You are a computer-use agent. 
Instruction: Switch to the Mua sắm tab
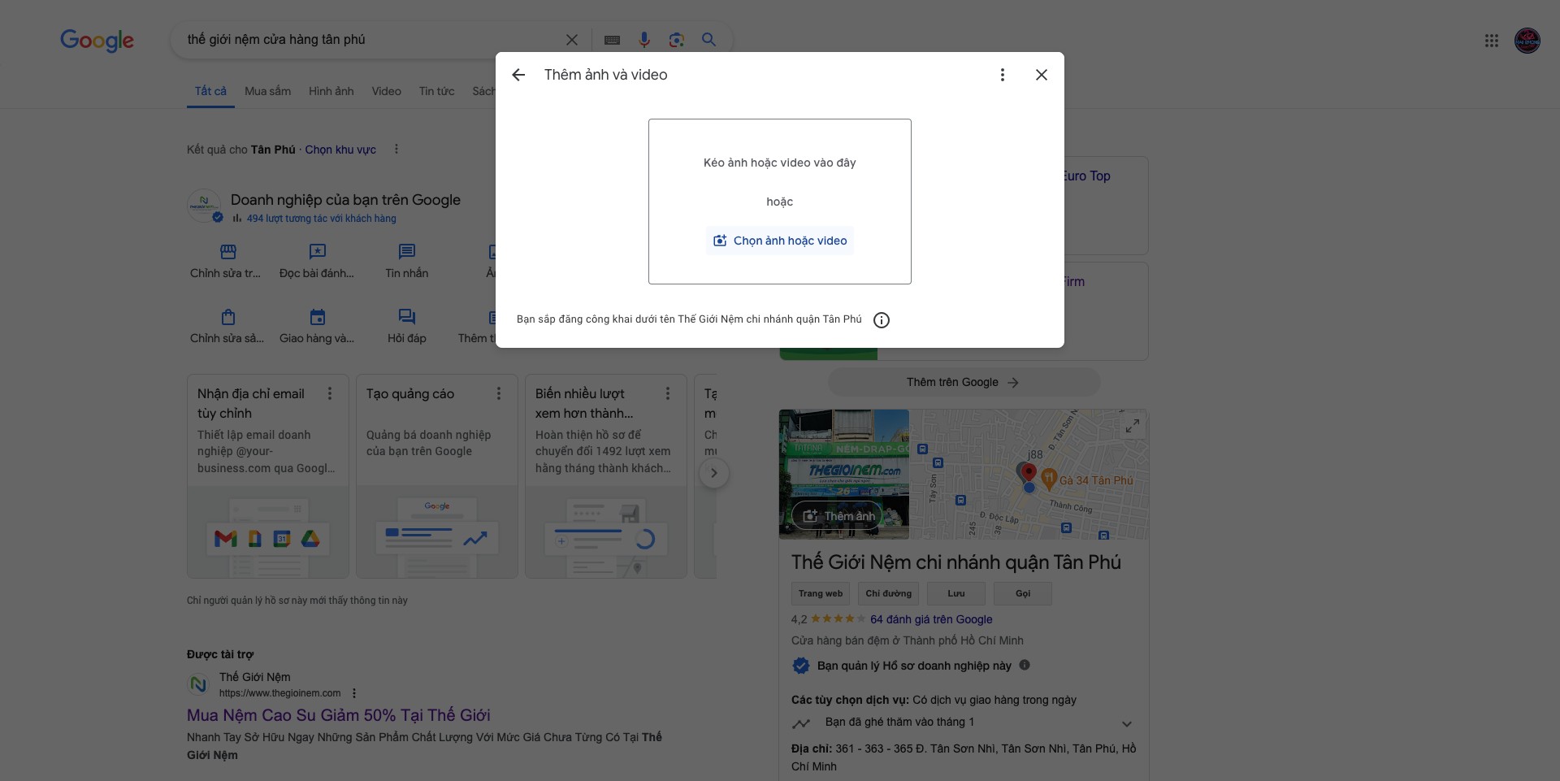tap(268, 91)
